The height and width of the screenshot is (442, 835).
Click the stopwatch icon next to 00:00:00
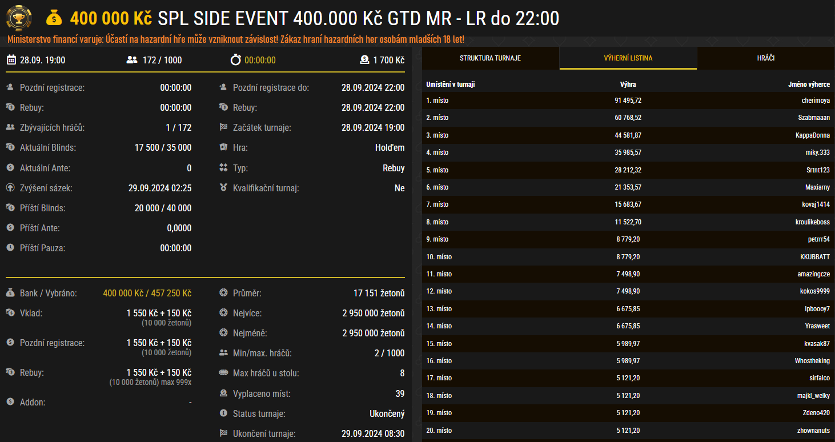235,60
